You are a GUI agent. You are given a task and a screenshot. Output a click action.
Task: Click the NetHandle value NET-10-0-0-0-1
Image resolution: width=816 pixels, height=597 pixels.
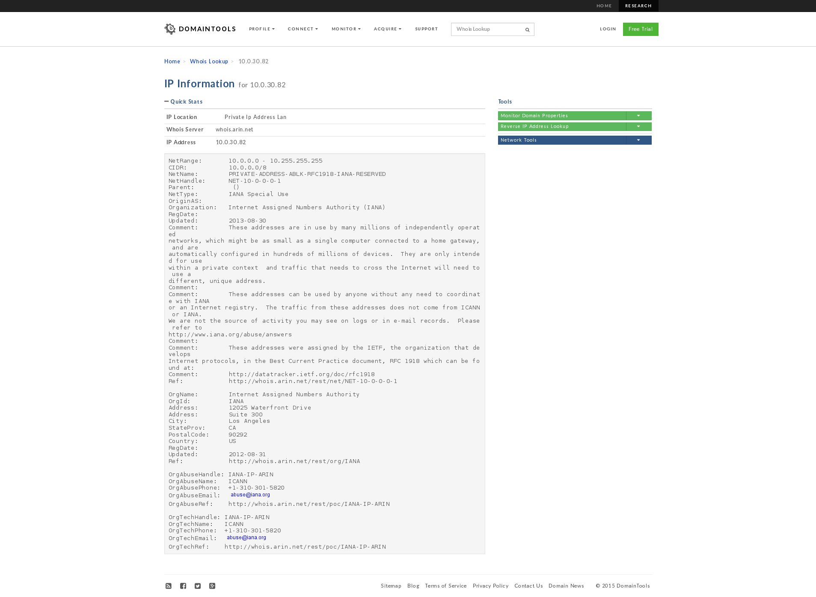pos(255,181)
